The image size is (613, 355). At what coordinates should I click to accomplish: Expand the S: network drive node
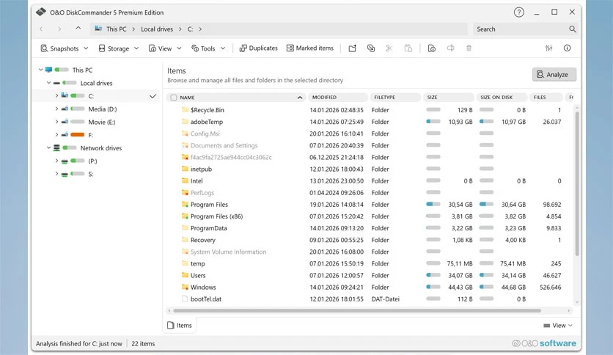tap(56, 174)
